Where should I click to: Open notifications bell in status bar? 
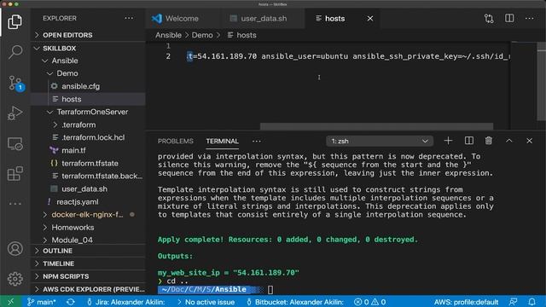(x=531, y=301)
